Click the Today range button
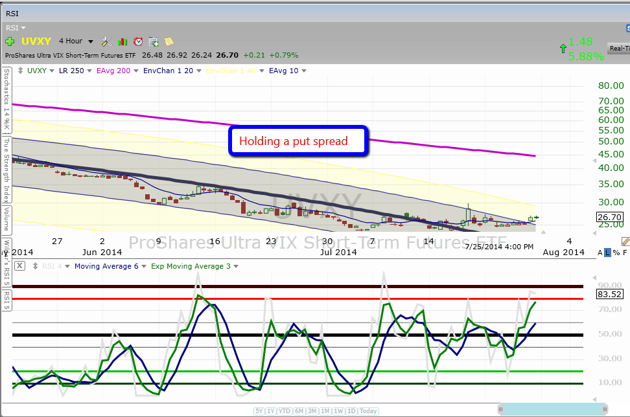 (x=368, y=411)
